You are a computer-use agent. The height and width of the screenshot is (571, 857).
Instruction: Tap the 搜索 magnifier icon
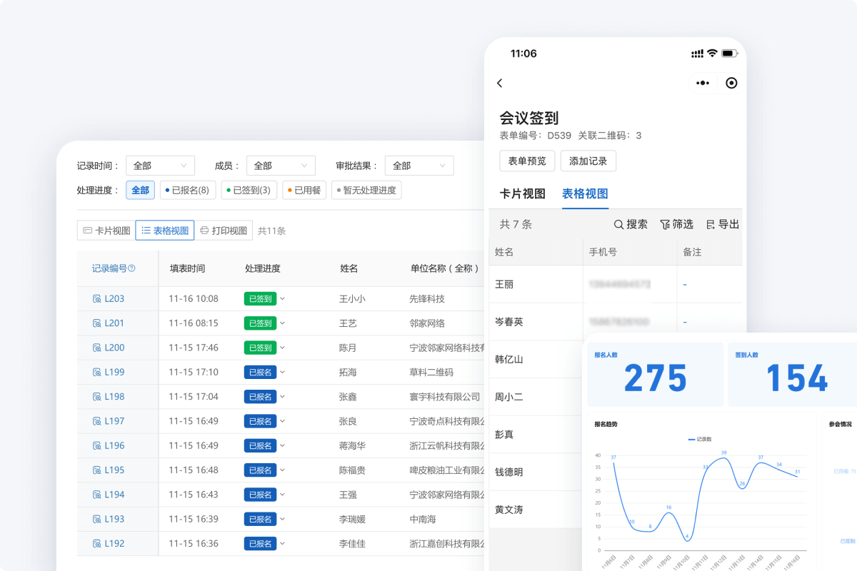[x=619, y=225]
